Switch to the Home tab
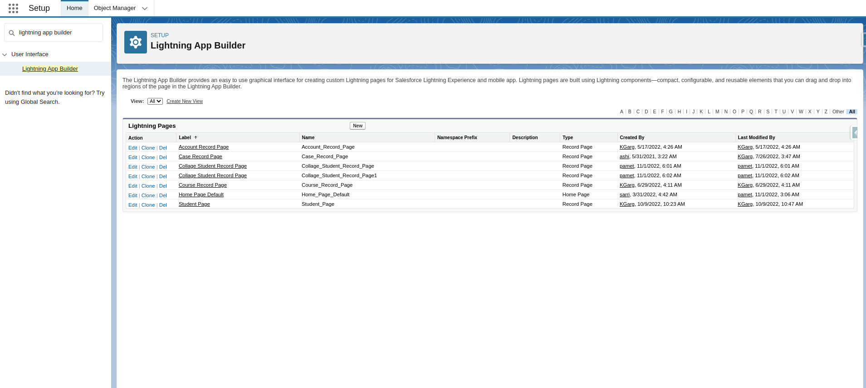 (74, 8)
